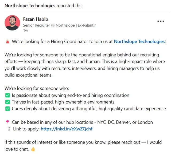Click the 'We're looking for someone who:' line
171x155 pixels.
[37, 88]
